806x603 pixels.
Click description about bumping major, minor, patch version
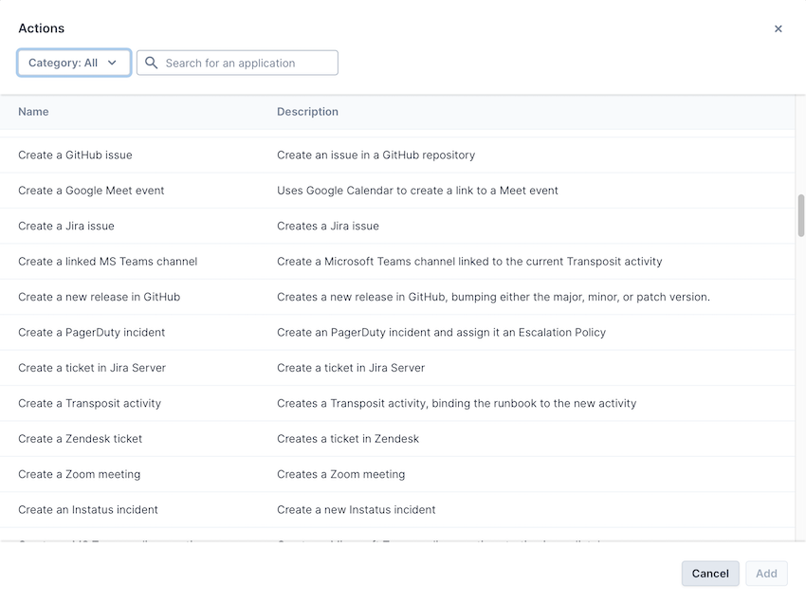point(493,297)
